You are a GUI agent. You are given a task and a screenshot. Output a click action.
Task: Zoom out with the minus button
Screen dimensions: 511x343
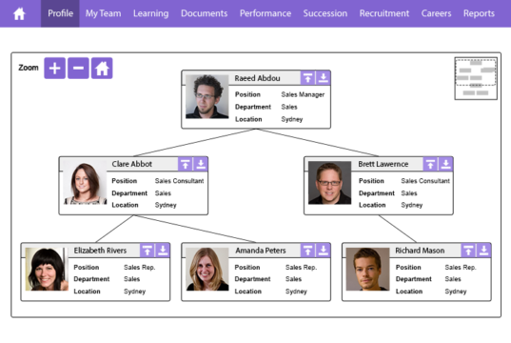[78, 69]
